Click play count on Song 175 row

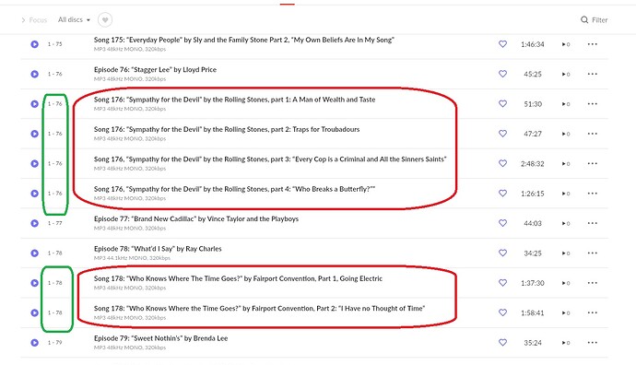point(566,44)
